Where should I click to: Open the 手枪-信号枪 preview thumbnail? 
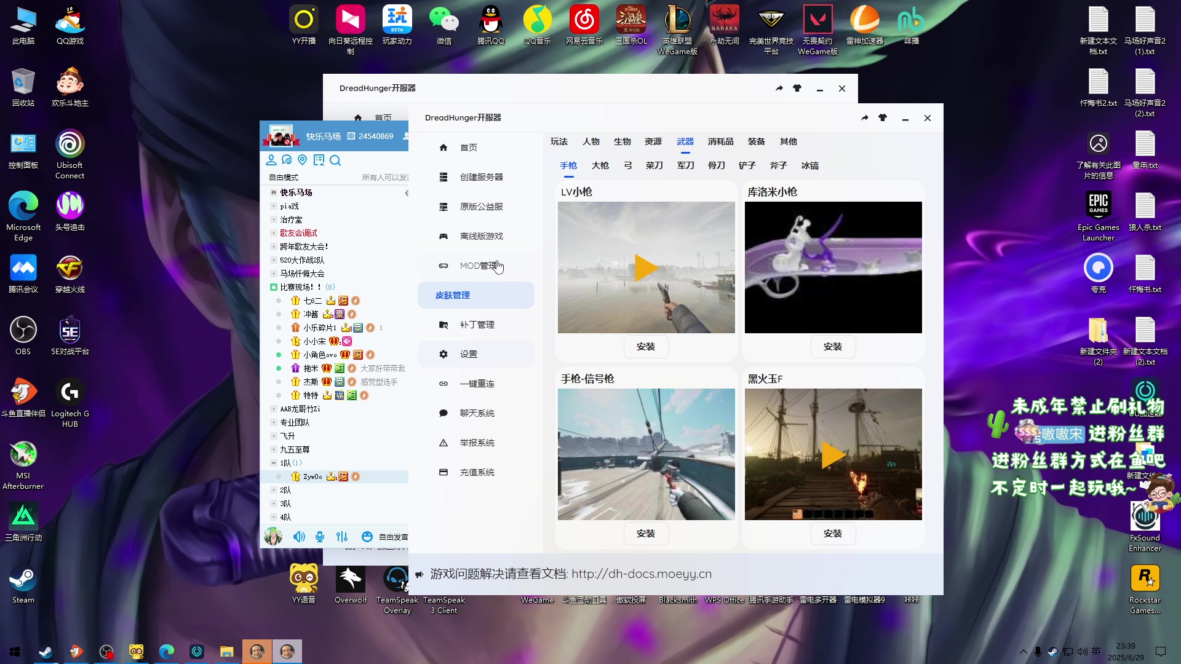pyautogui.click(x=646, y=454)
